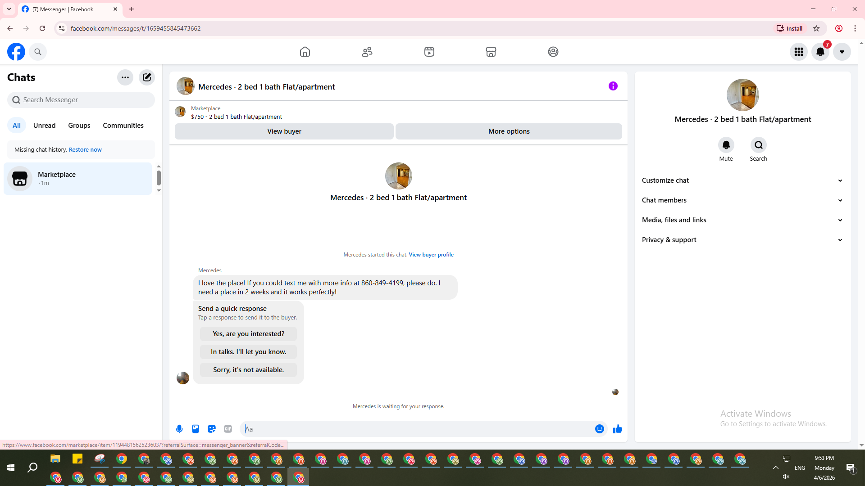Open the Windows notification center

click(x=851, y=468)
